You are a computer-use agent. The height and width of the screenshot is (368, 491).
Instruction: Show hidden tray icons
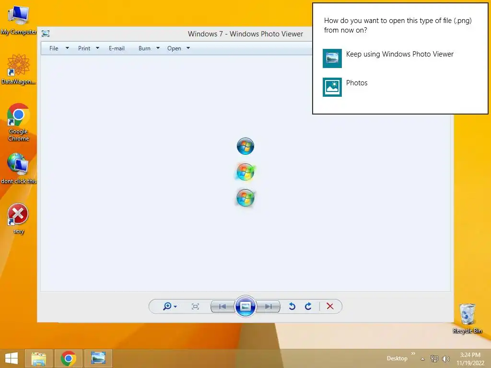pos(423,359)
